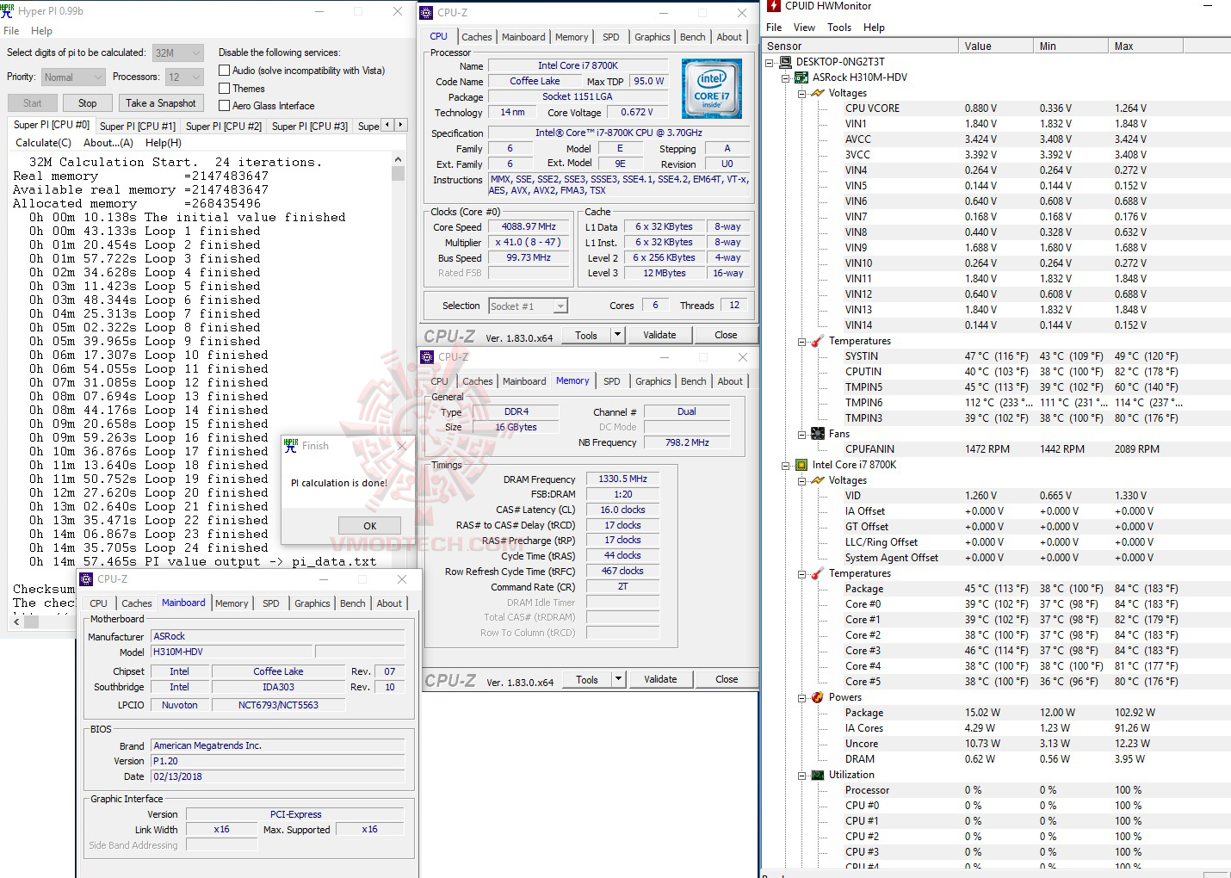
Task: Click the Value column header in HWMonitor
Action: pyautogui.click(x=995, y=46)
